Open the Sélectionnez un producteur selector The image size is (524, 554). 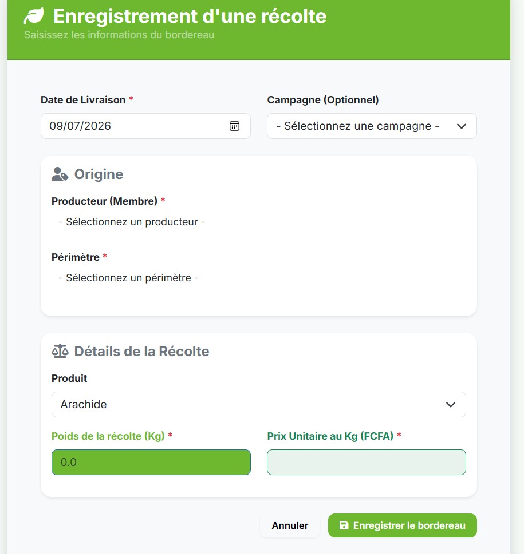[132, 222]
